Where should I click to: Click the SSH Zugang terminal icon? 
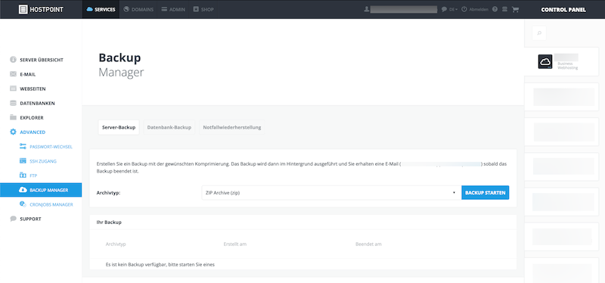pyautogui.click(x=23, y=161)
